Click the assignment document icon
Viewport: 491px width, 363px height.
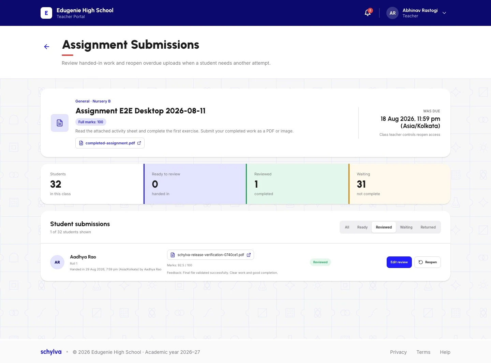coord(60,123)
